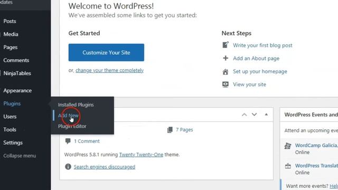Click the pencil icon beside Write your first blog post
This screenshot has height=190, width=338.
(x=226, y=45)
